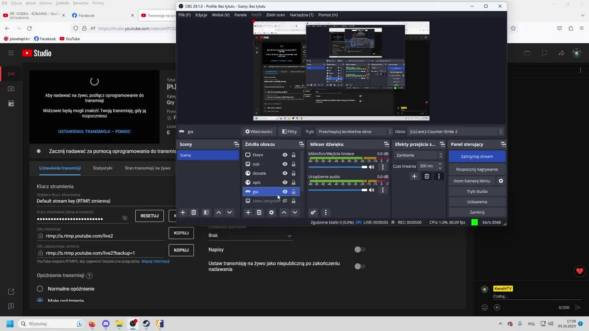589x331 pixels.
Task: Select the Normalne opóźnienie radio button
Action: coord(40,289)
